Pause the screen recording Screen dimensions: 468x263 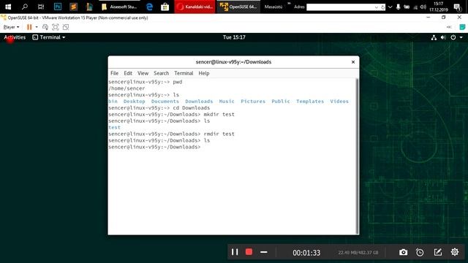[235, 252]
